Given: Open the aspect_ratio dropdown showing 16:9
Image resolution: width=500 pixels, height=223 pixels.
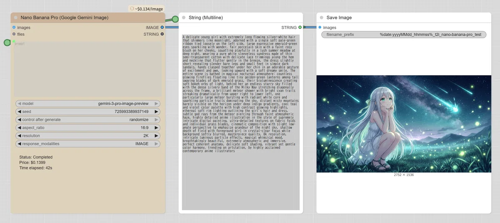Looking at the screenshot, I should (88, 128).
